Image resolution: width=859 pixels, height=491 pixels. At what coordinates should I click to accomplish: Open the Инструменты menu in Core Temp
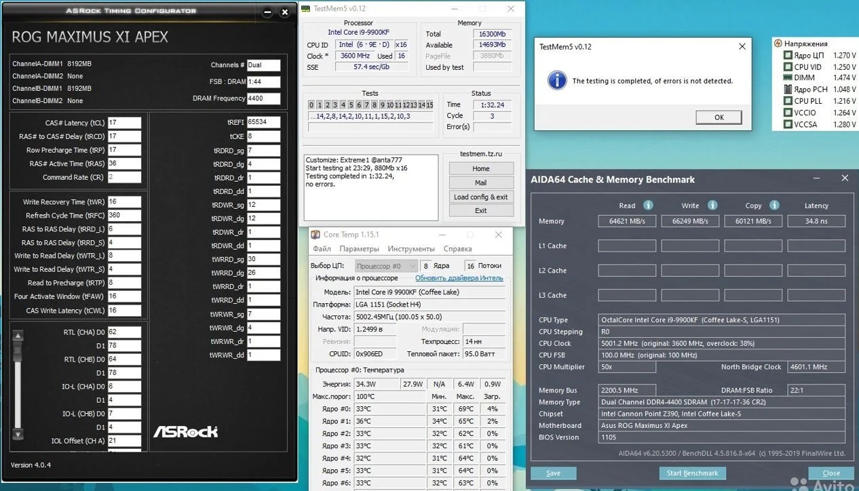[x=411, y=249]
